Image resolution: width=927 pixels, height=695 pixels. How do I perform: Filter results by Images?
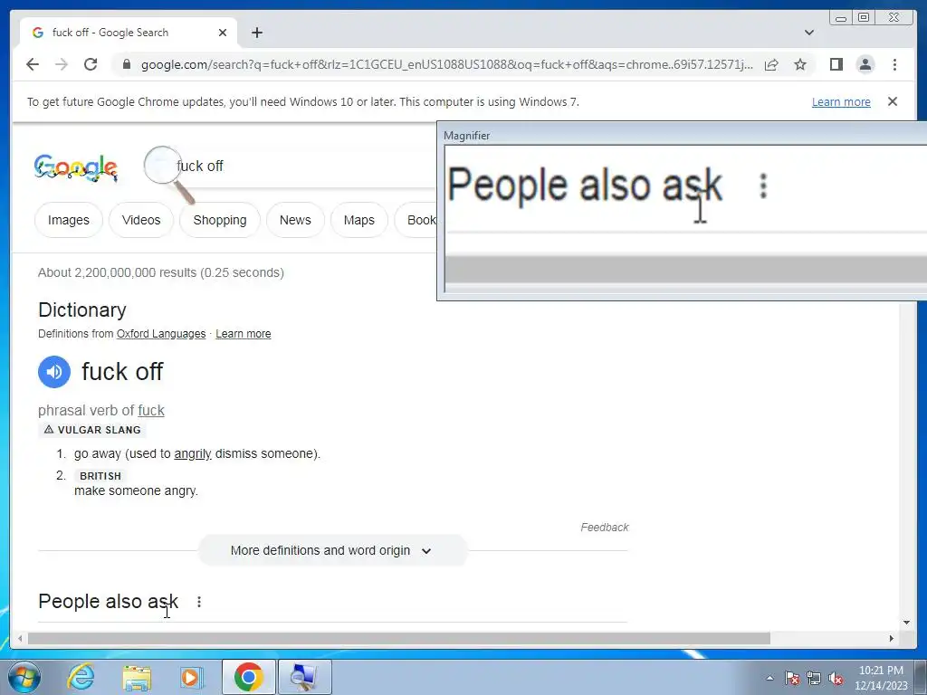tap(69, 220)
